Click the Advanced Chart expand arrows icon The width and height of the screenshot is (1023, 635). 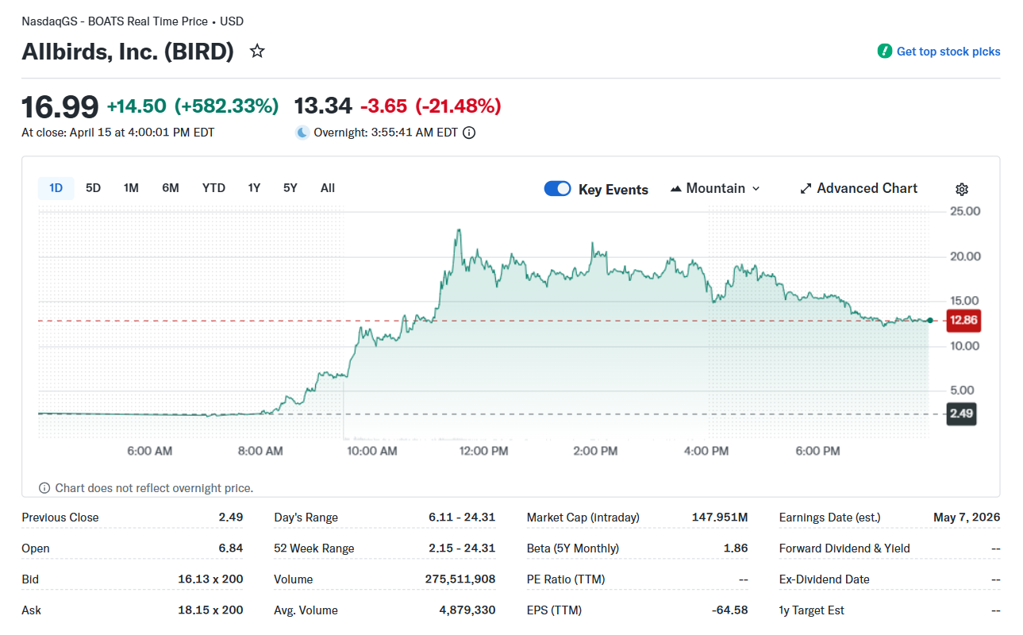806,189
